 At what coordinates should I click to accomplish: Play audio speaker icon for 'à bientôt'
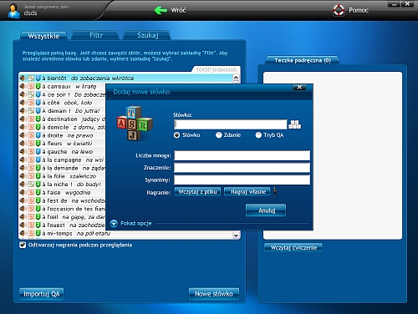(x=23, y=78)
